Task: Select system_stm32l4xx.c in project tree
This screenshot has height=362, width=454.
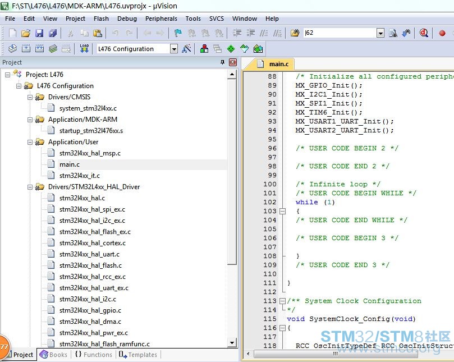Action: 88,109
